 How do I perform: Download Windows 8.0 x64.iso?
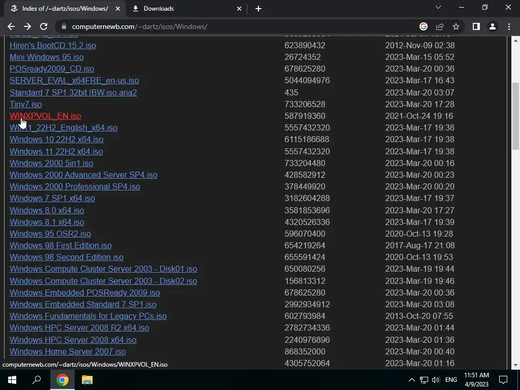[x=47, y=210]
